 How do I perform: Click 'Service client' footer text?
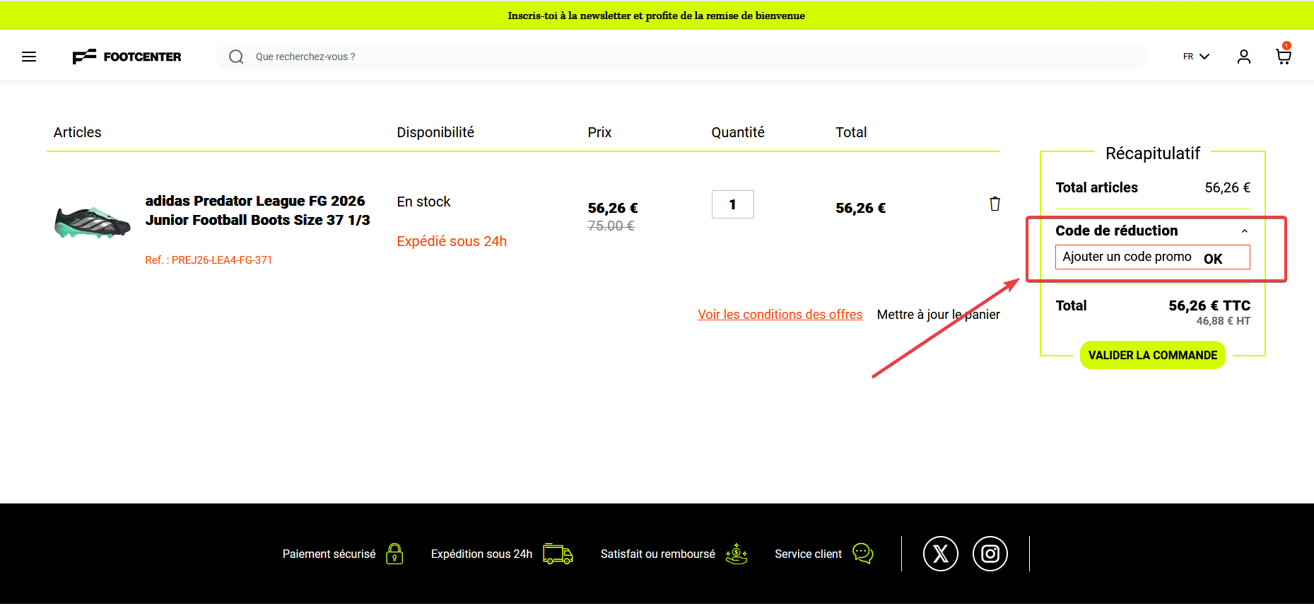(x=809, y=554)
